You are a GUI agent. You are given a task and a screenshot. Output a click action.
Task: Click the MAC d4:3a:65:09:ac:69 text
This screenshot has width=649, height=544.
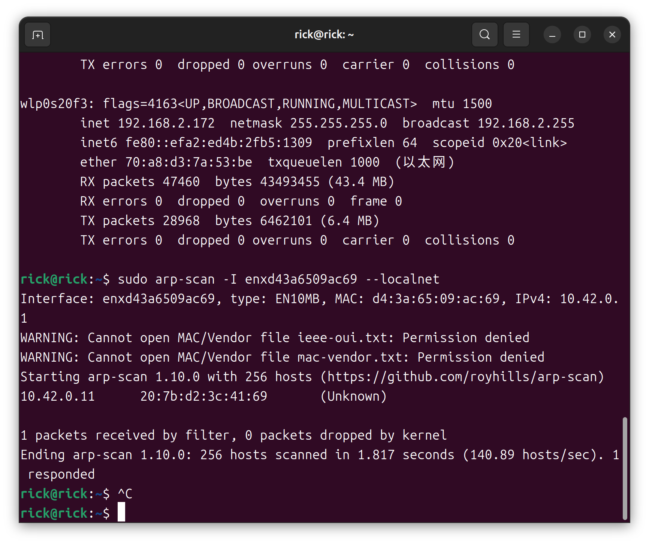[436, 299]
